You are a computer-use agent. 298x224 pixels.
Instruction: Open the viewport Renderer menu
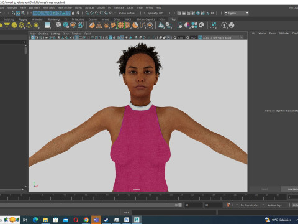[x=76, y=34]
